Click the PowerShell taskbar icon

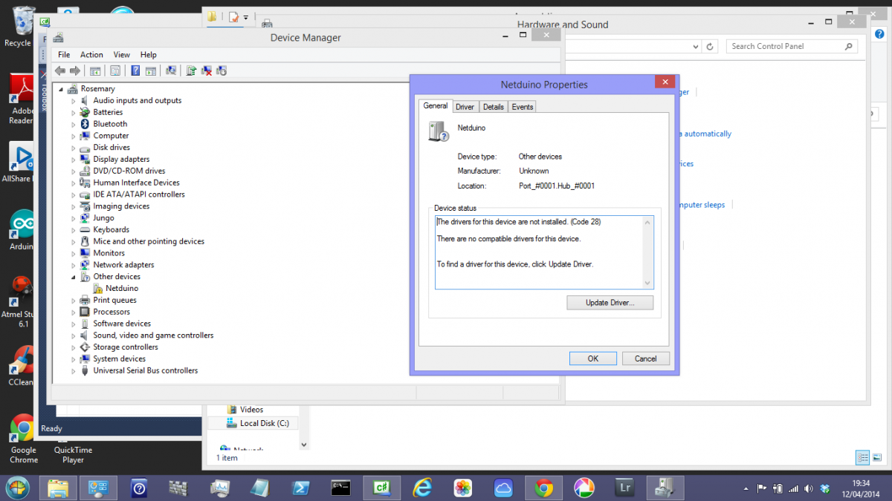(300, 488)
